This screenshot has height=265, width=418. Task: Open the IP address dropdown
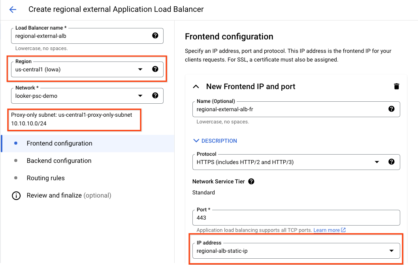391,251
